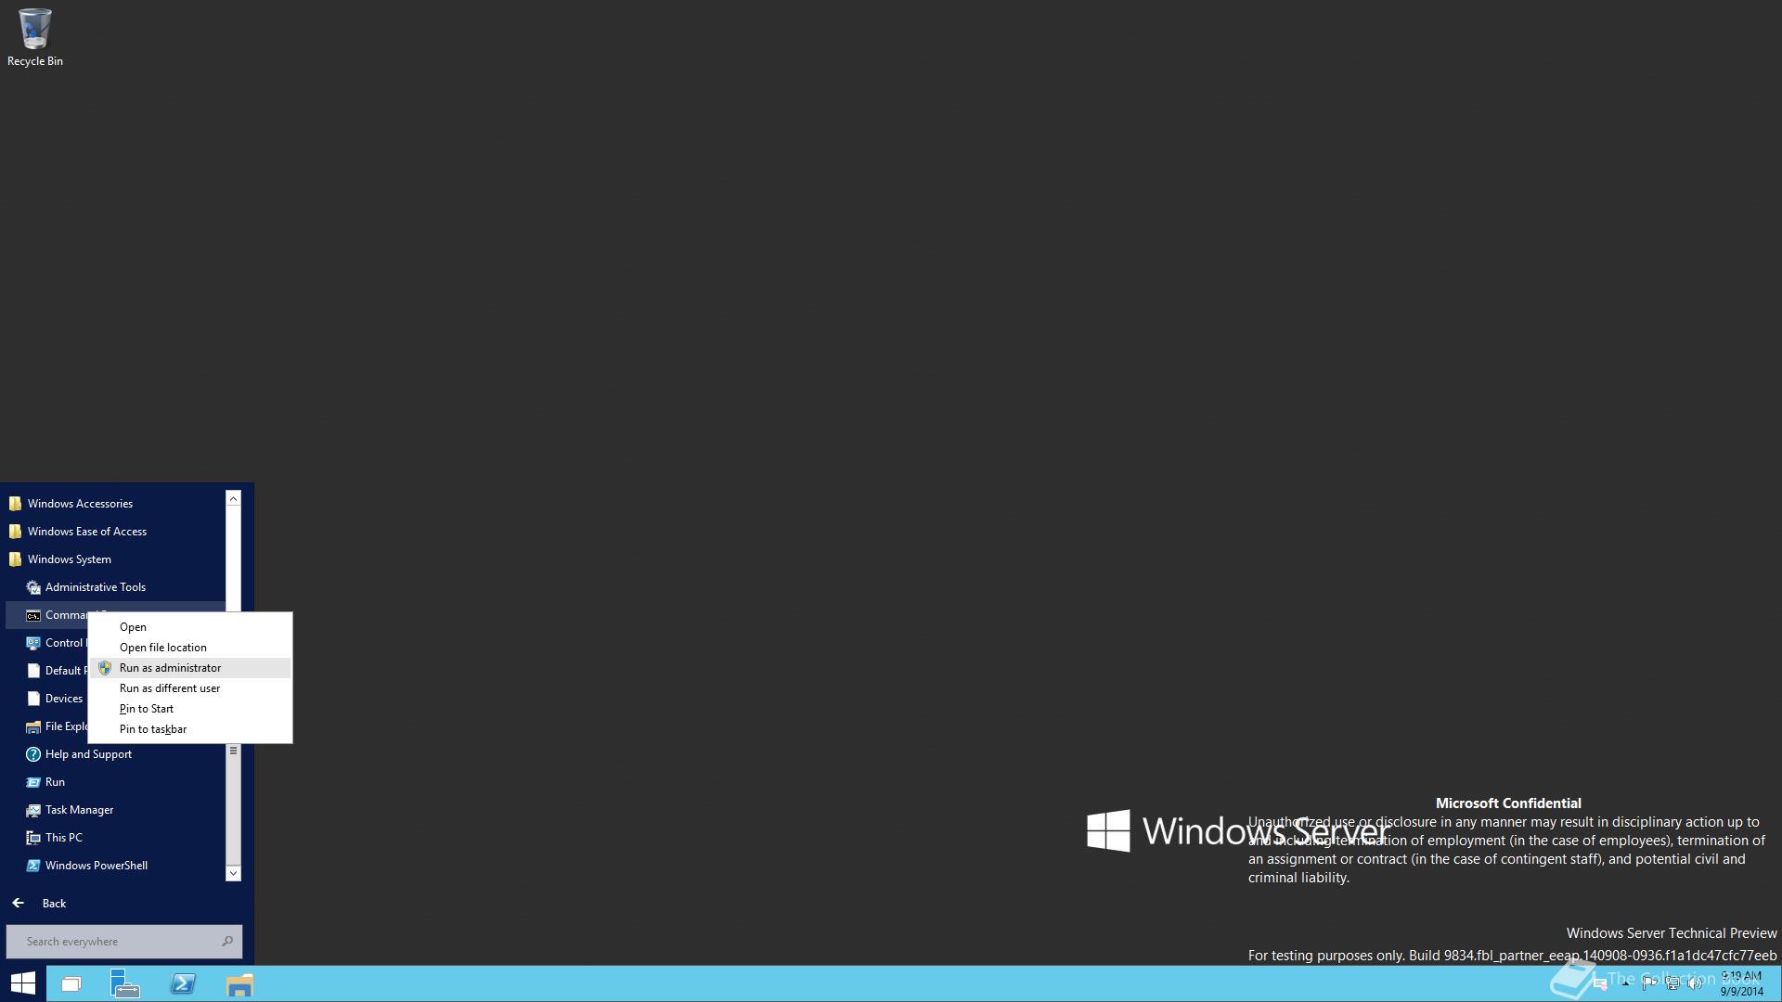Viewport: 1782px width, 1002px height.
Task: Open This PC entry
Action: pyautogui.click(x=115, y=838)
